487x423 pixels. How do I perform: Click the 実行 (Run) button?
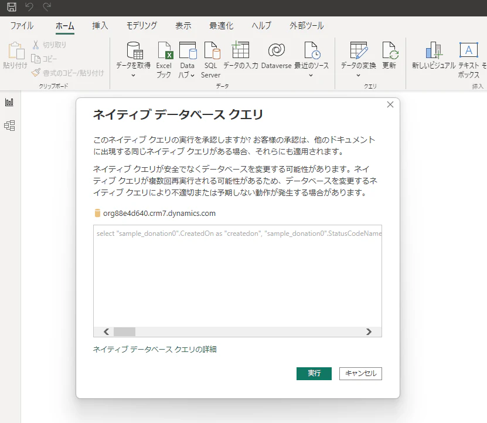[314, 374]
